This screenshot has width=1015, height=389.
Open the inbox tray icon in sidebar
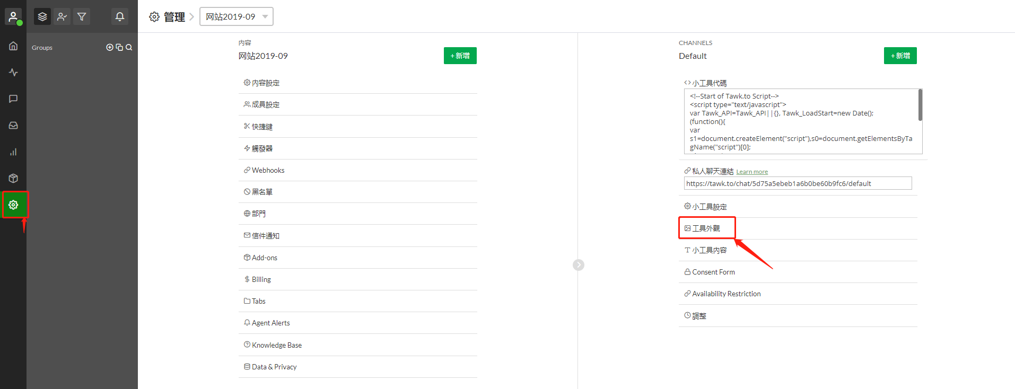coord(13,126)
